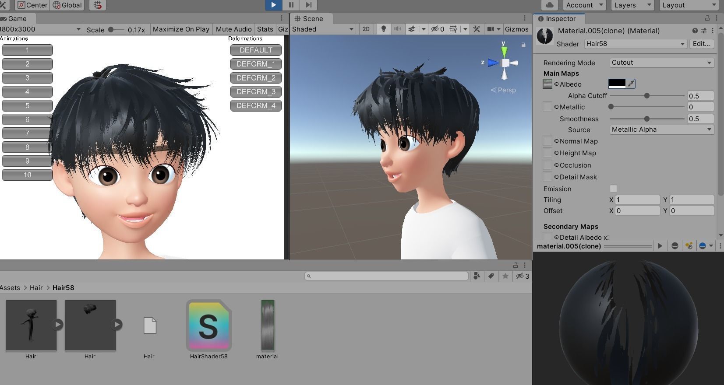Select the HairShader58 asset

(x=208, y=329)
